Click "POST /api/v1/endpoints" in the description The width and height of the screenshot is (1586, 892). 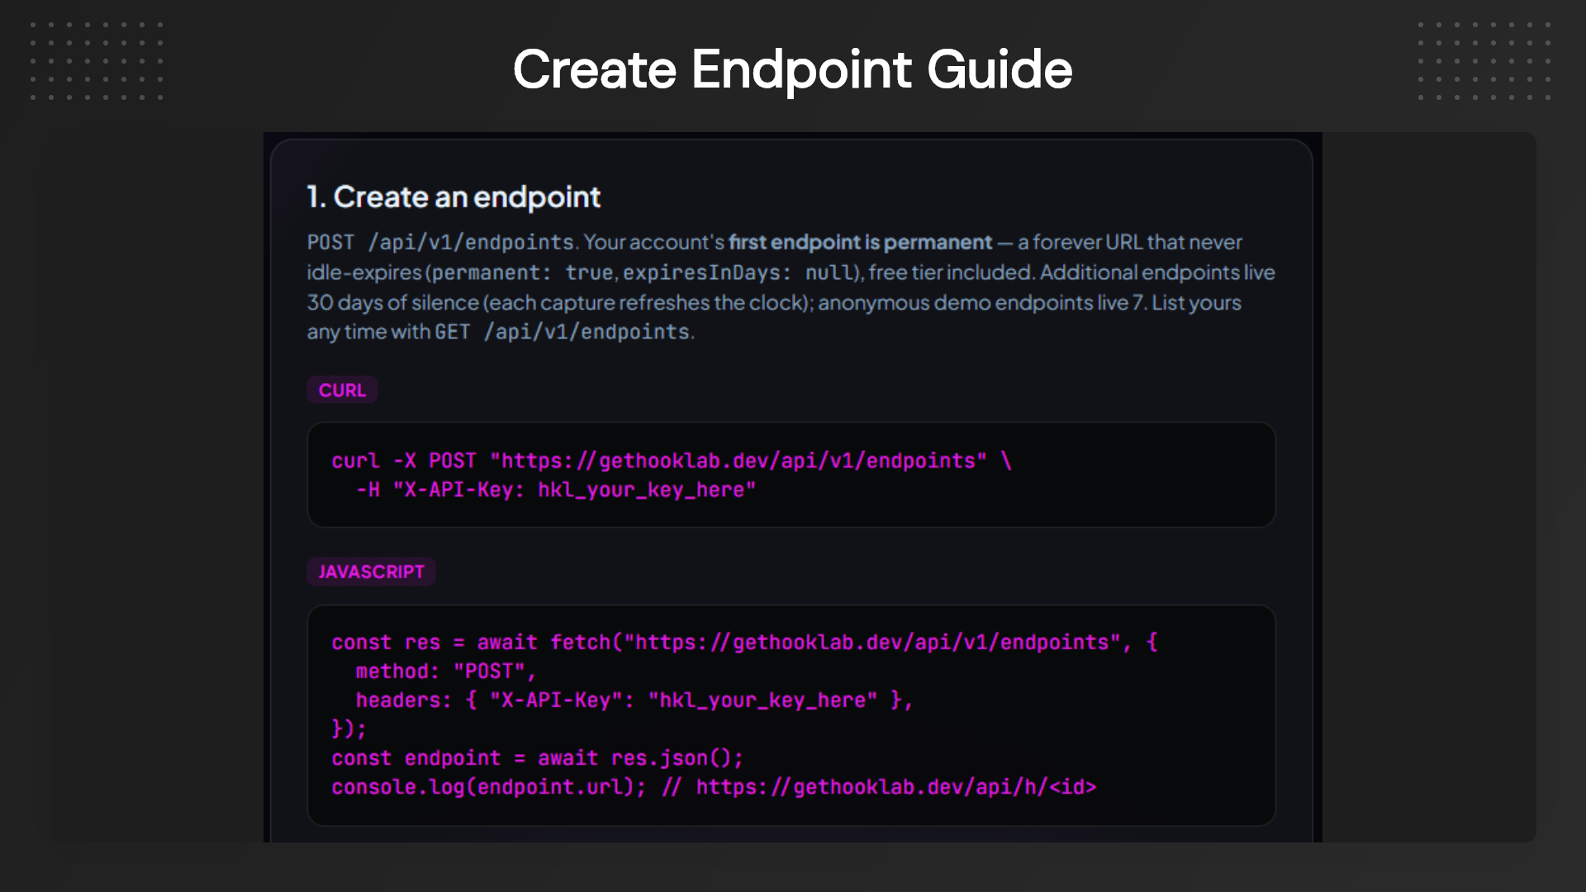pos(441,243)
